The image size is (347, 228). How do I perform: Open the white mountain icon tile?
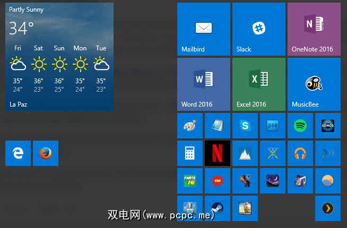pyautogui.click(x=245, y=153)
